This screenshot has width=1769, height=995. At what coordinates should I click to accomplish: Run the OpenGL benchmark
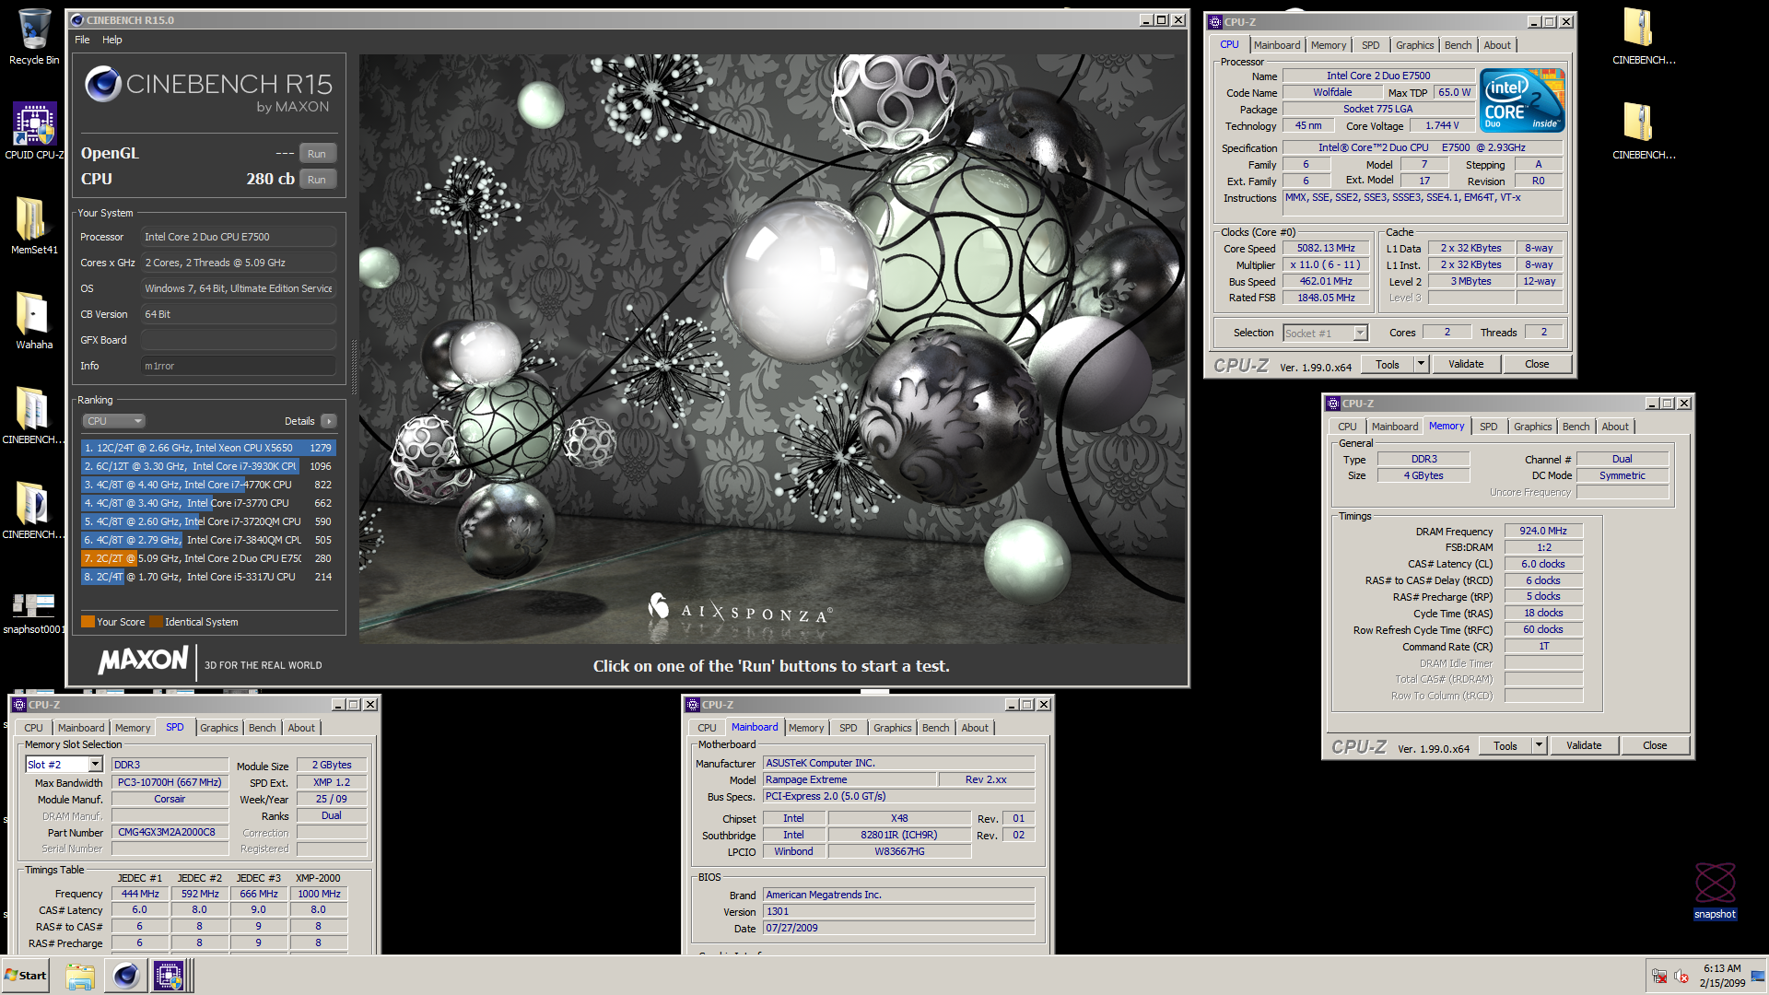[317, 154]
